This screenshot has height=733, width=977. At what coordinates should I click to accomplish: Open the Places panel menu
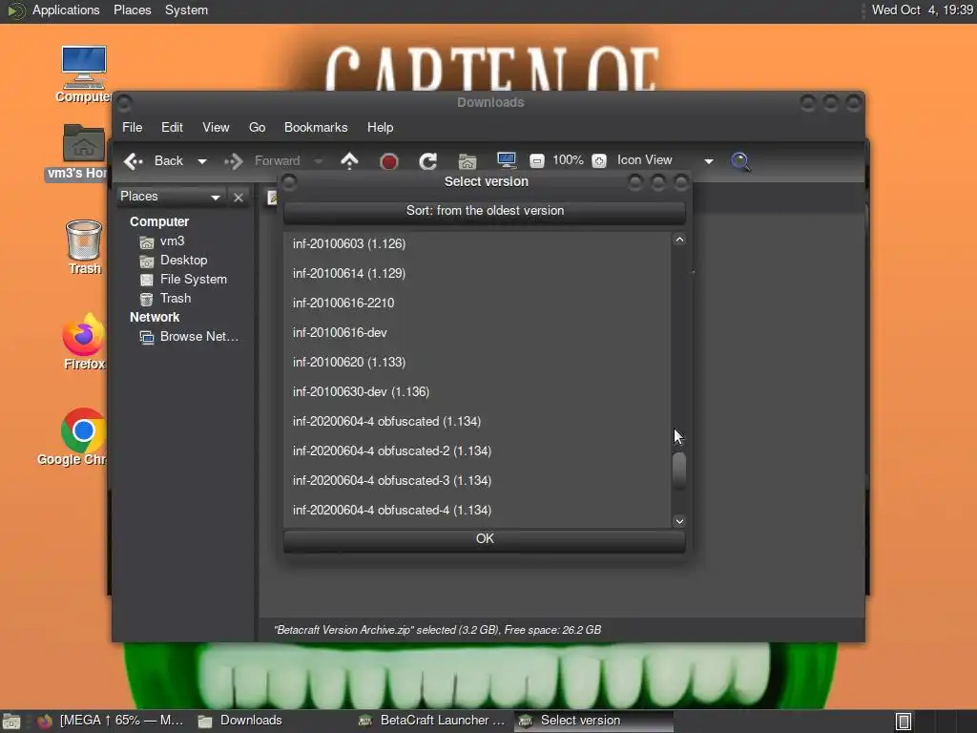coord(132,10)
